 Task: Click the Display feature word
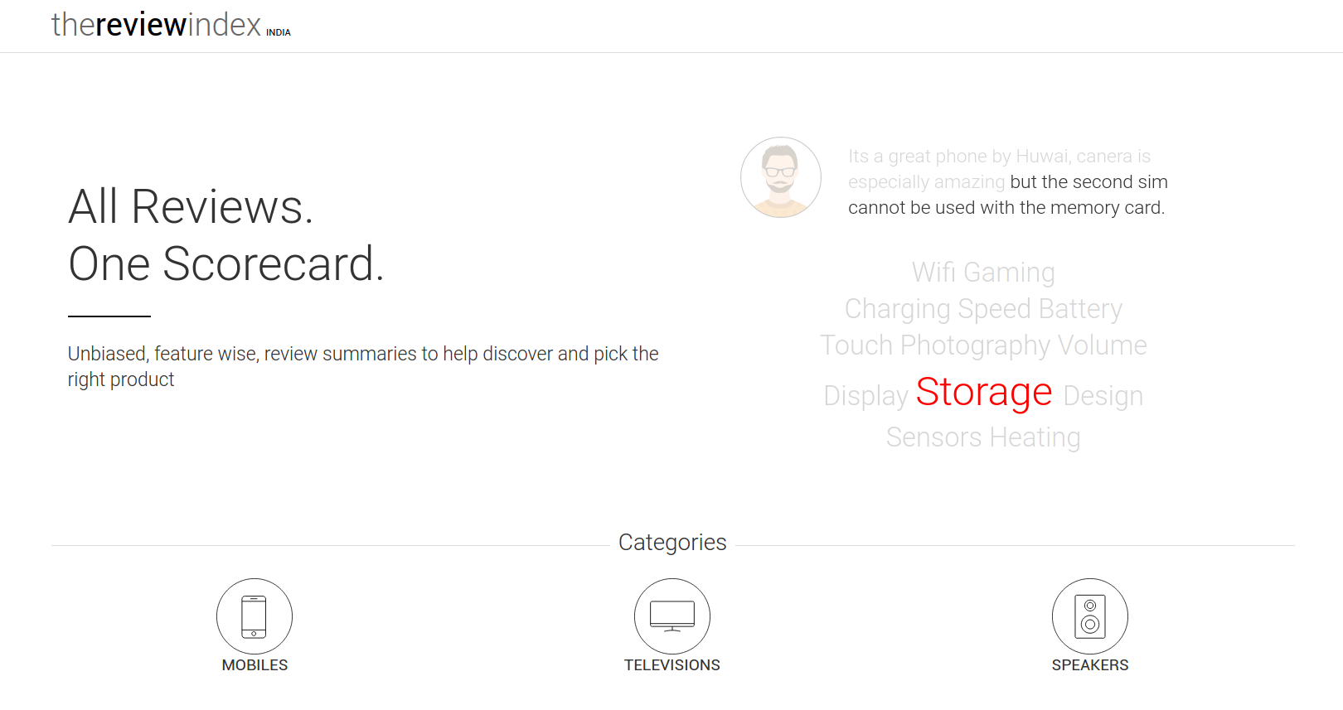click(865, 396)
